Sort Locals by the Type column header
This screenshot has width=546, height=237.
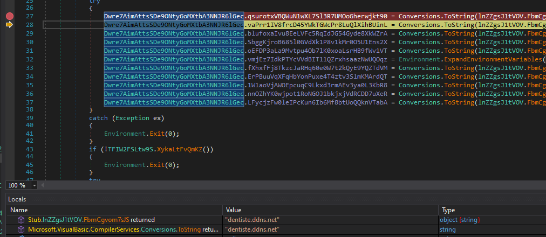[x=448, y=210]
